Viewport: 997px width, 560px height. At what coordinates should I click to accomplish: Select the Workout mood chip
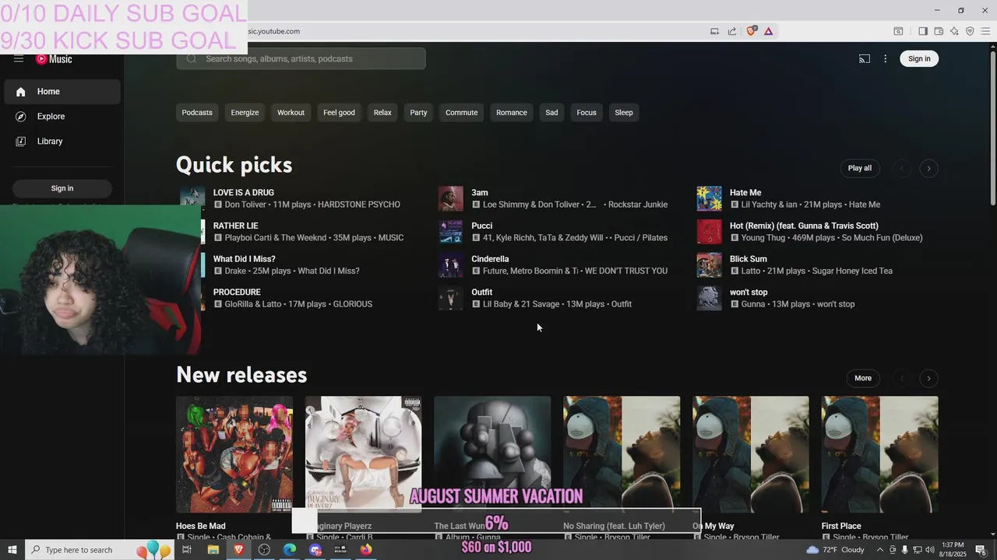pyautogui.click(x=291, y=113)
